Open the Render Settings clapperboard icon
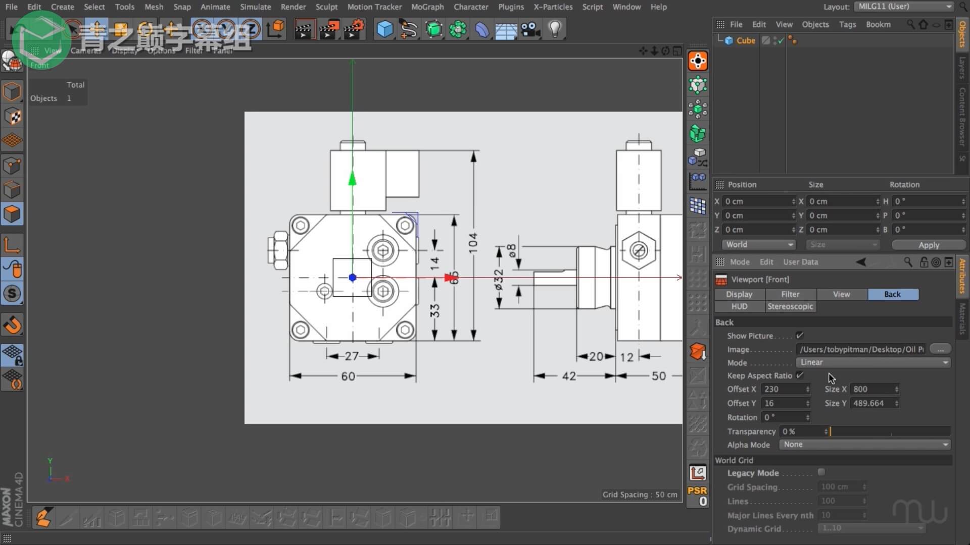The width and height of the screenshot is (970, 545). coord(354,29)
